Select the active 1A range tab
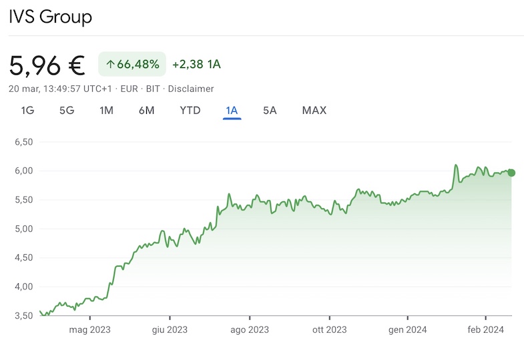This screenshot has height=346, width=524. pos(232,111)
